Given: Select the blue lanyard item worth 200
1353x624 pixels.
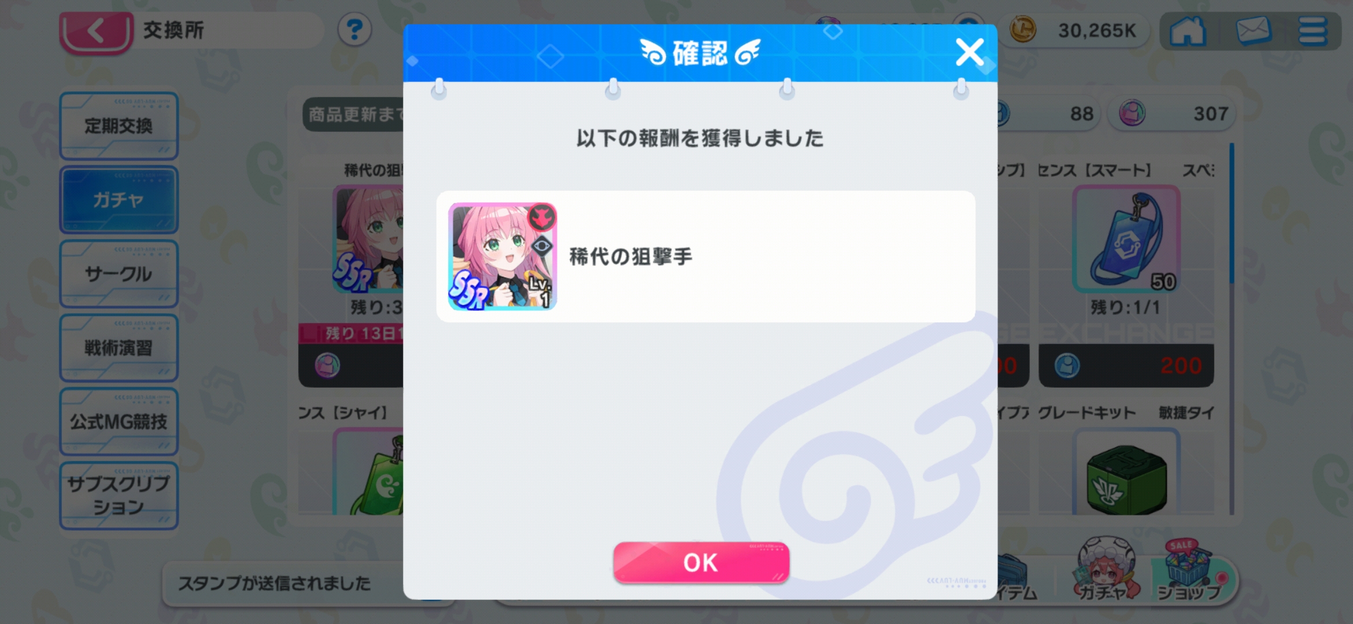Looking at the screenshot, I should pyautogui.click(x=1126, y=239).
